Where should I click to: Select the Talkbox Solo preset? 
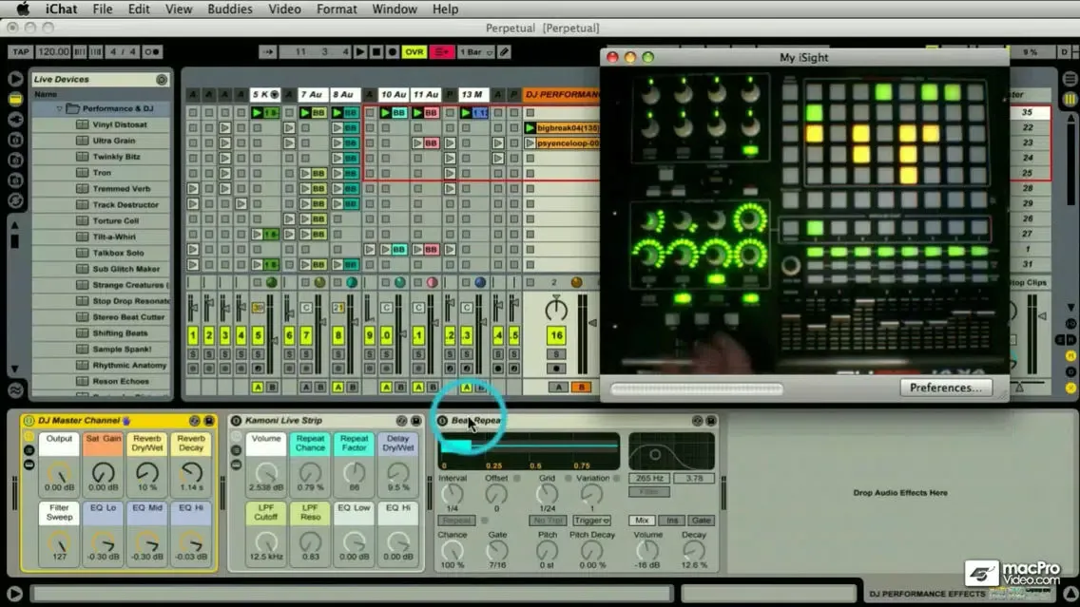[x=118, y=253]
